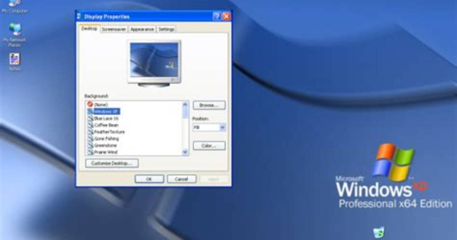Click the Browse... button

(x=209, y=105)
